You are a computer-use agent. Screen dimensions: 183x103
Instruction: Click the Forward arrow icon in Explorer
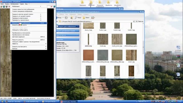click(x=66, y=18)
